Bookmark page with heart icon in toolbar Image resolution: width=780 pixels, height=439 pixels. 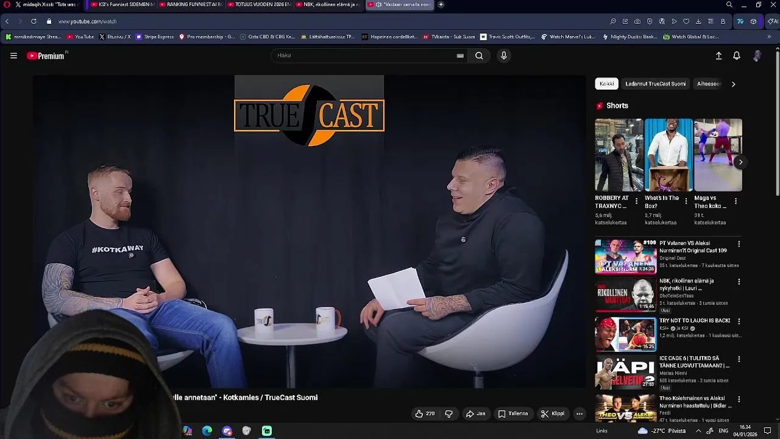click(686, 21)
